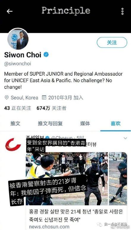Open the 43 正在关注 following list

[x=18, y=108]
